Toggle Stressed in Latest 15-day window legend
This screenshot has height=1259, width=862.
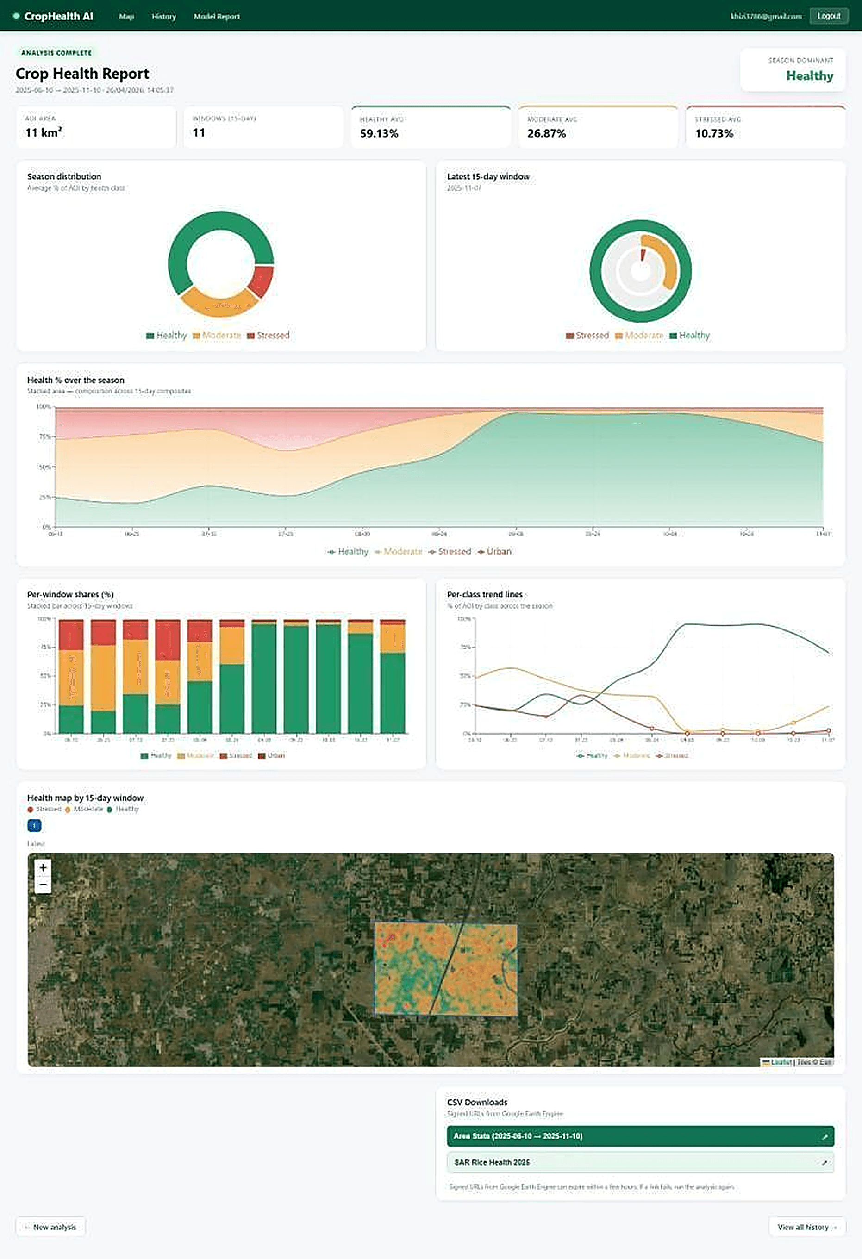point(587,335)
